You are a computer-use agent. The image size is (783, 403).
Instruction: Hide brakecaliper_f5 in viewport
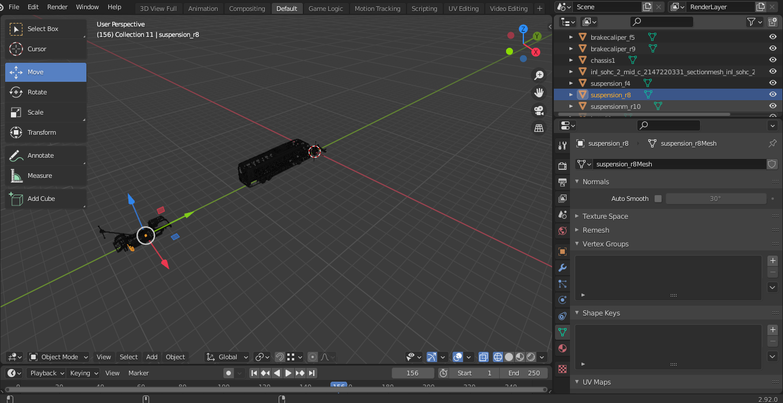pyautogui.click(x=773, y=37)
